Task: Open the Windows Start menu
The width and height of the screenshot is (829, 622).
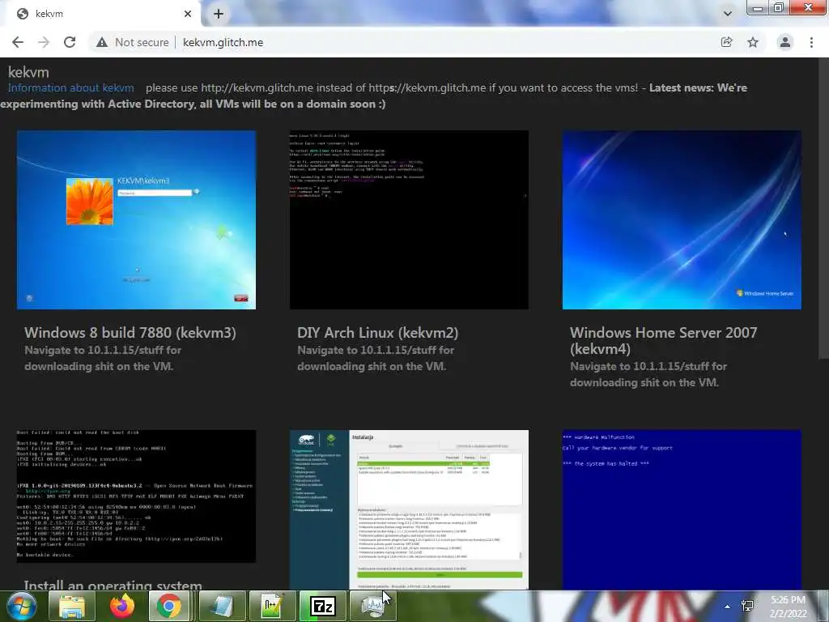Action: 22,606
